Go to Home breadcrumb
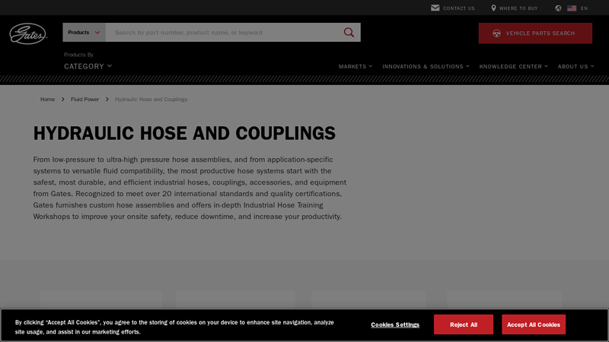Viewport: 609px width, 342px height. pyautogui.click(x=47, y=100)
